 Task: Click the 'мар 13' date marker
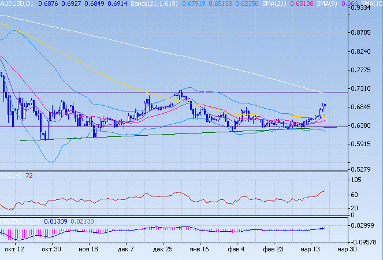pyautogui.click(x=310, y=249)
